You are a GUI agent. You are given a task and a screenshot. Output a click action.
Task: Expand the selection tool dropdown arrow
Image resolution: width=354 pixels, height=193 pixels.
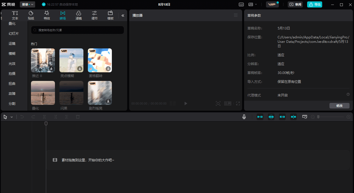click(12, 117)
